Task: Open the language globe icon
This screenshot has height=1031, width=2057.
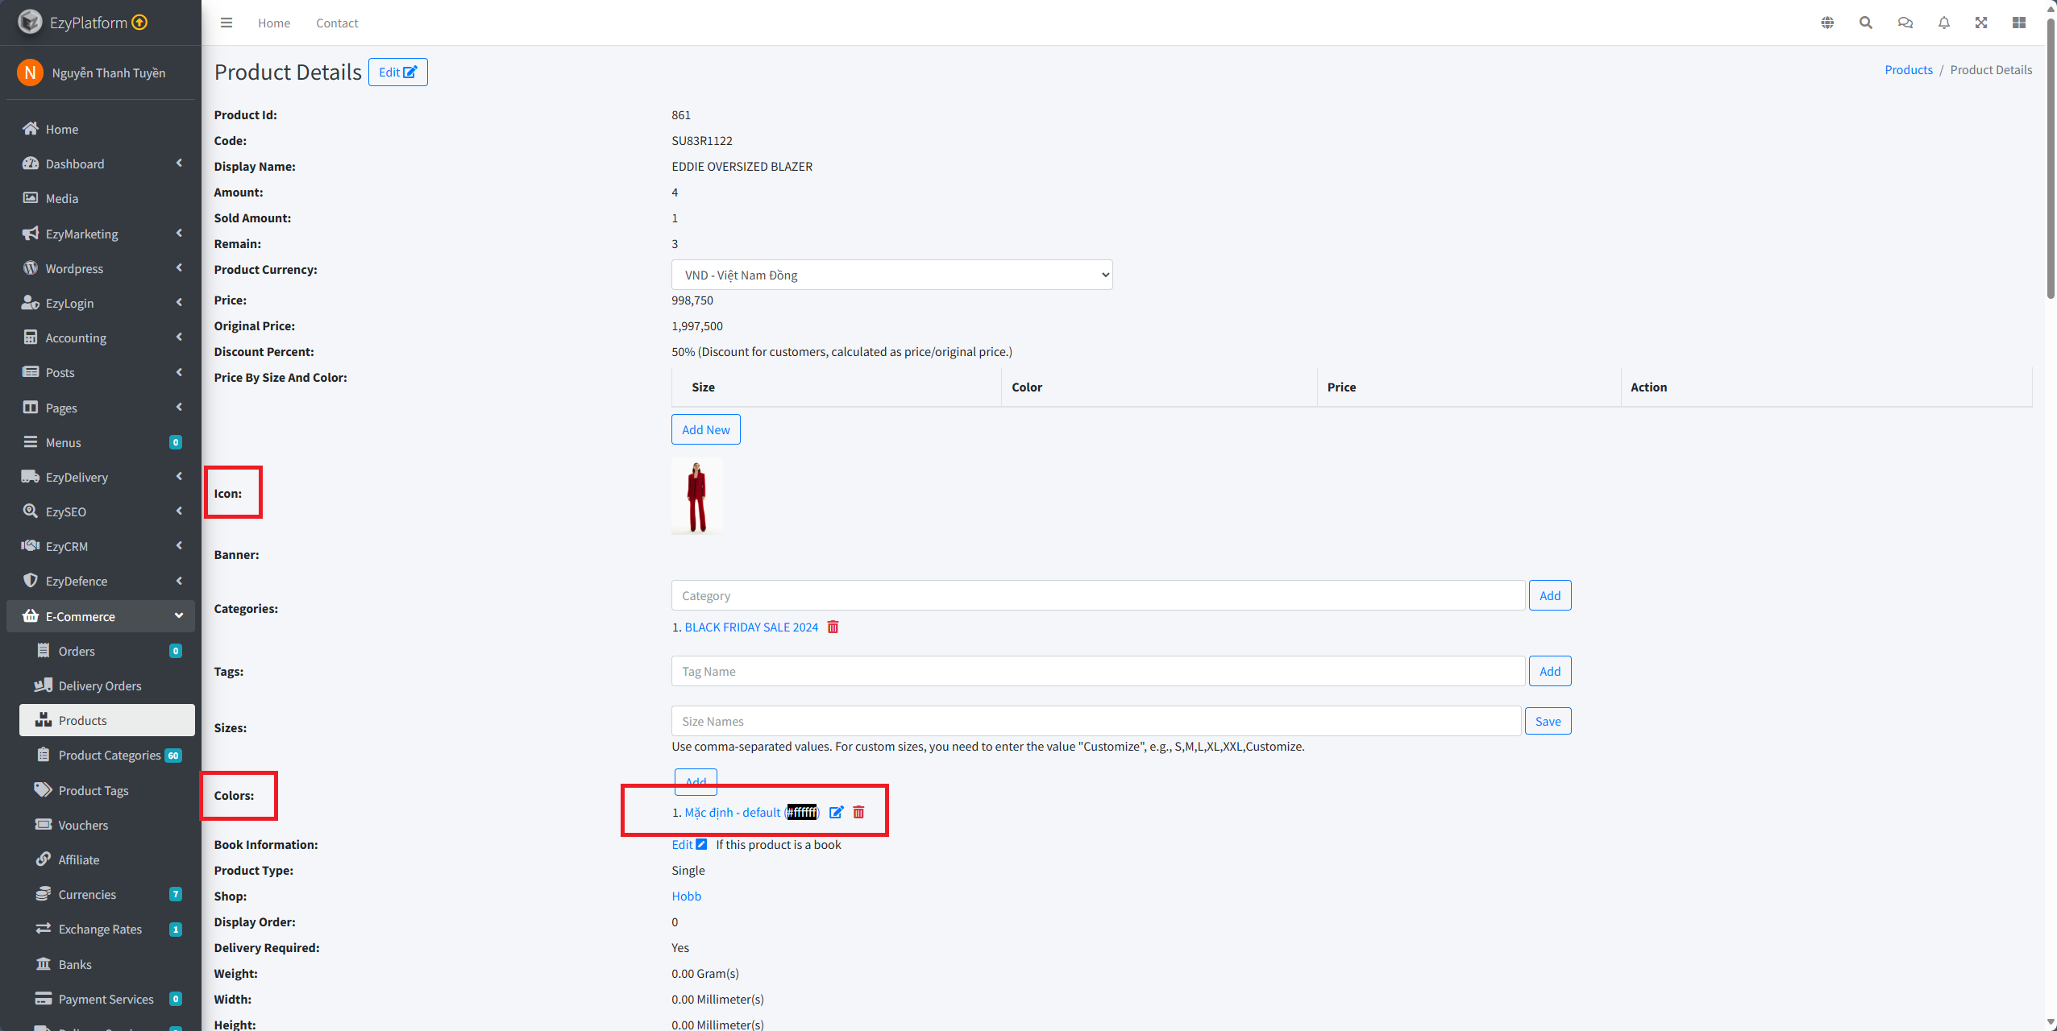Action: (x=1827, y=23)
